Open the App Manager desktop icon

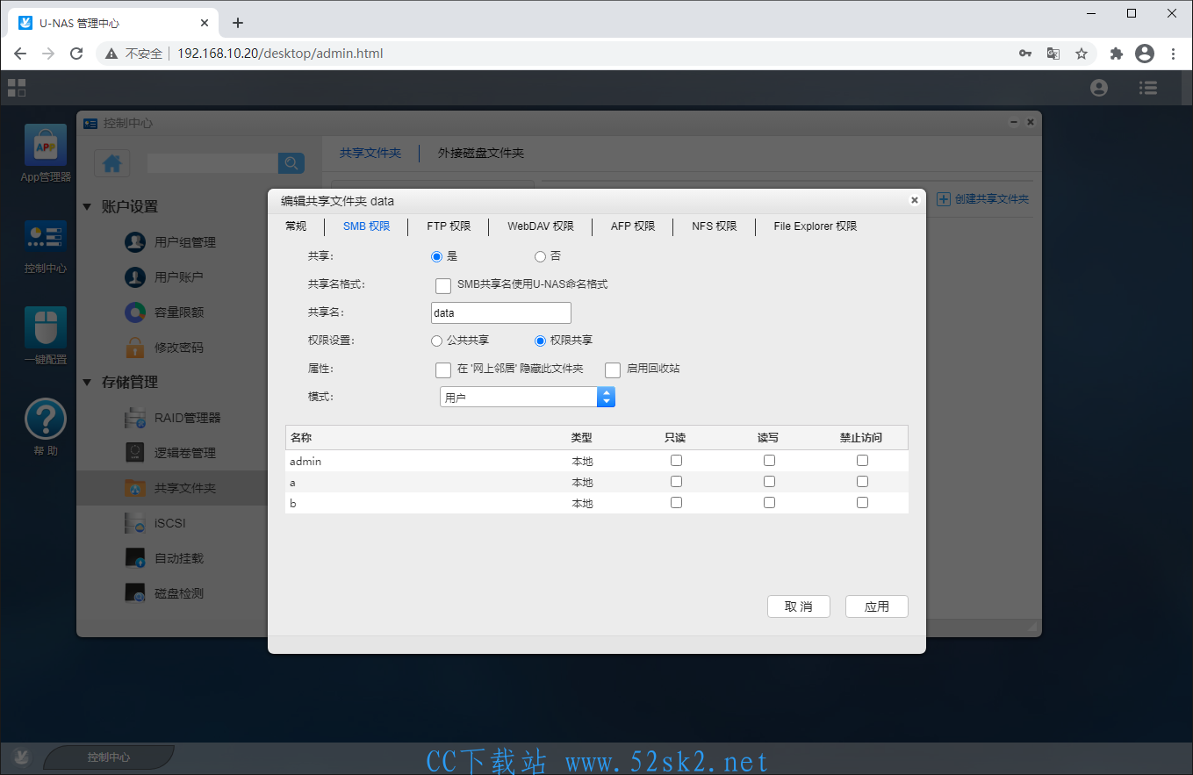point(46,145)
